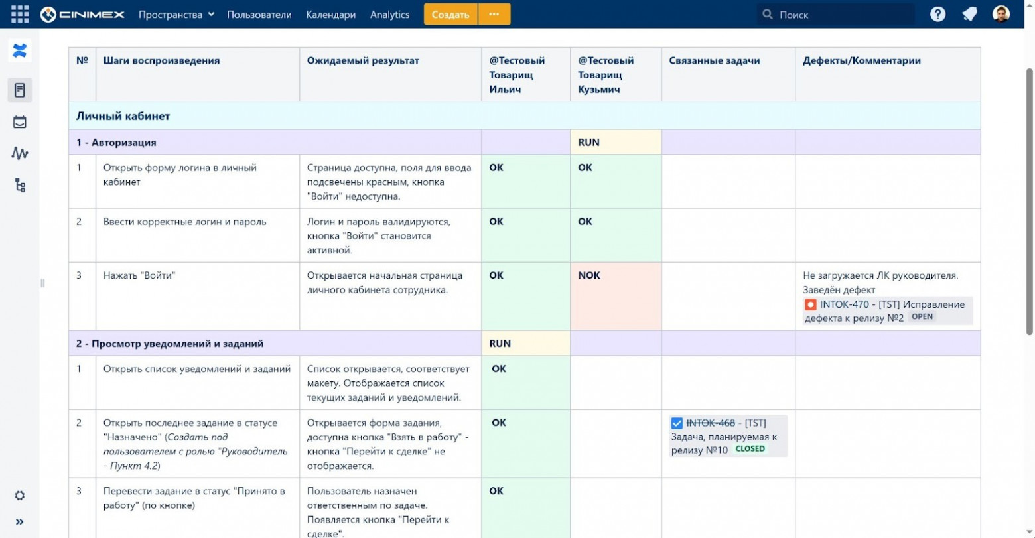This screenshot has width=1035, height=538.
Task: Click inside the Поиск search field
Action: 836,13
